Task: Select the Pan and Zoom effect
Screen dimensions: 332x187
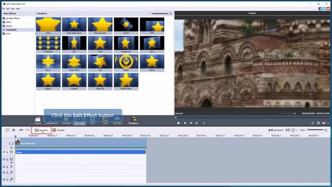Action: pos(100,26)
